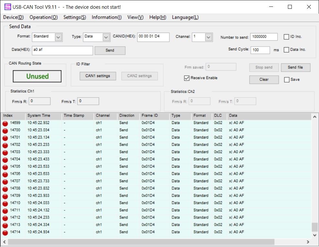
Task: Click the CAN1 settings button
Action: click(x=97, y=76)
